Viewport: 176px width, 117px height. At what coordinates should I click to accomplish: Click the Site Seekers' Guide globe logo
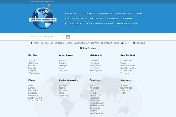(x=43, y=17)
